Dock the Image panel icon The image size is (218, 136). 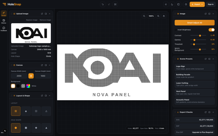pyautogui.click(x=209, y=14)
